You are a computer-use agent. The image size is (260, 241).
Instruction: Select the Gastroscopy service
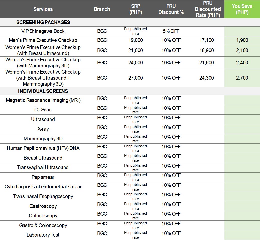(x=43, y=206)
